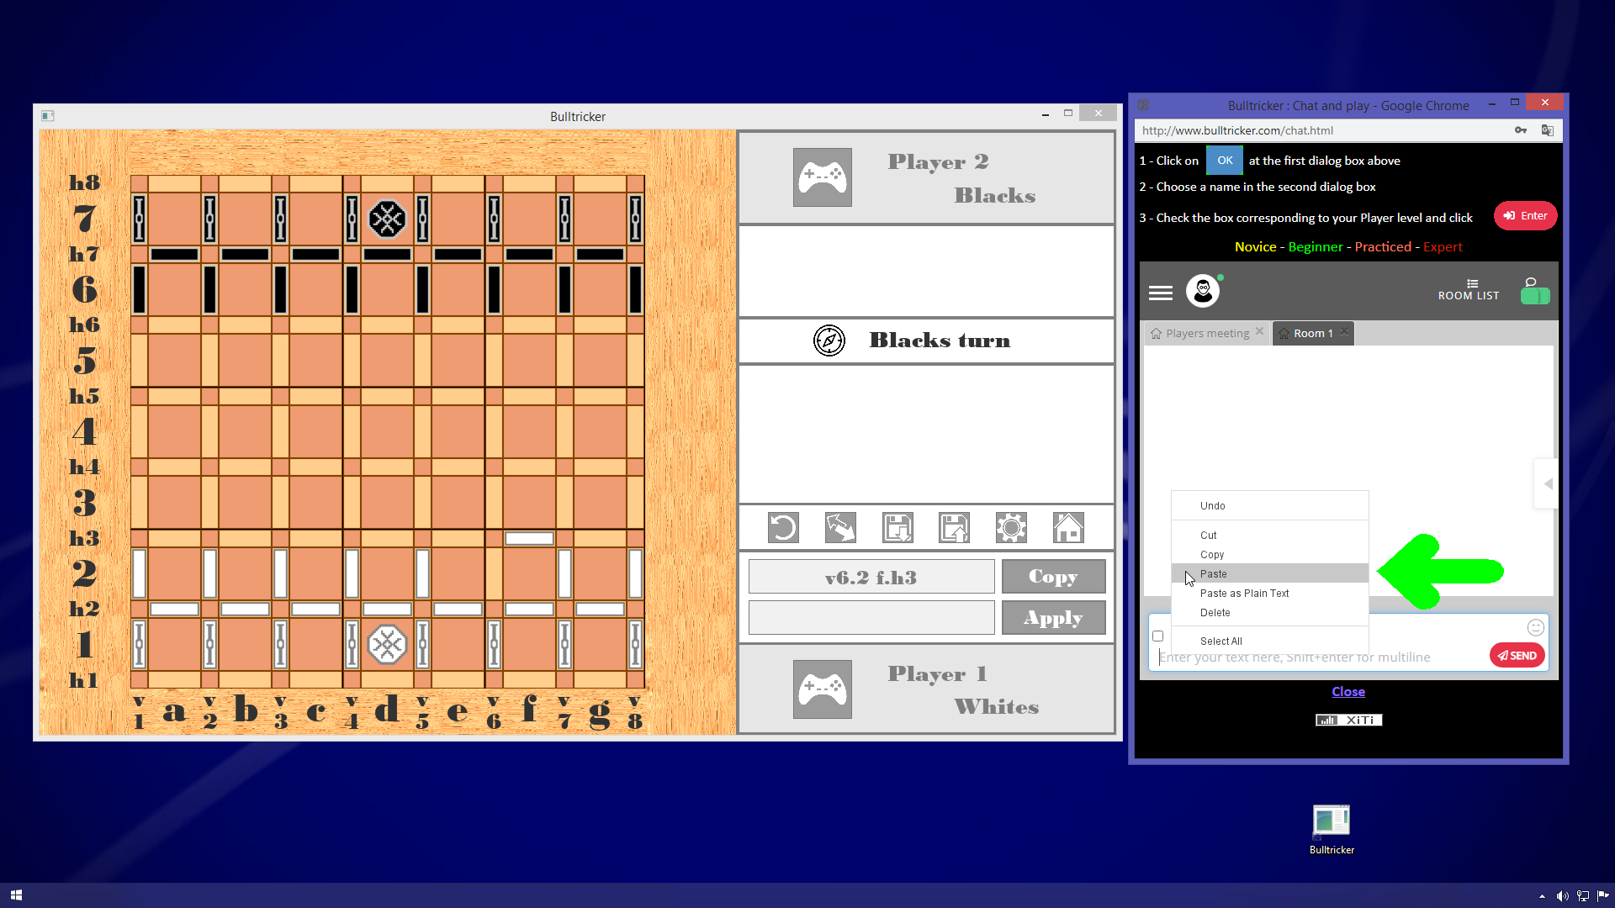
Task: Expand the side panel arrow handle
Action: (x=1548, y=483)
